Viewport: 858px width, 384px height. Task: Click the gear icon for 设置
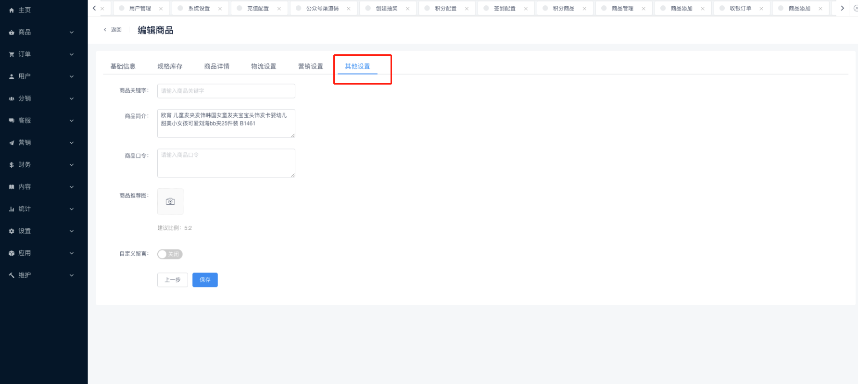[12, 231]
